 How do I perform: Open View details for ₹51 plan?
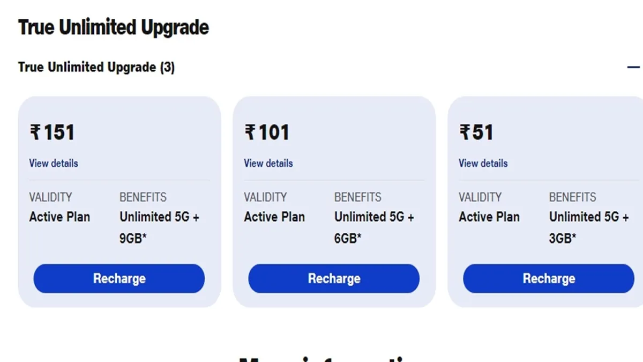click(x=483, y=163)
